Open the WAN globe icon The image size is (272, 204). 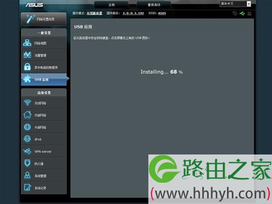point(27,127)
